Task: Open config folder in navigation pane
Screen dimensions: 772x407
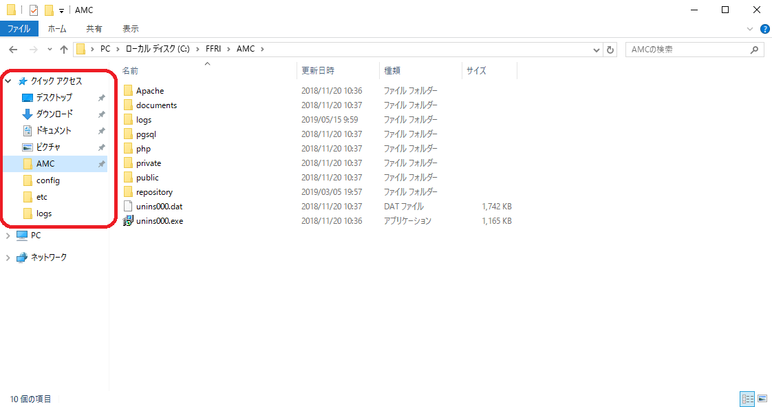Action: pos(47,180)
